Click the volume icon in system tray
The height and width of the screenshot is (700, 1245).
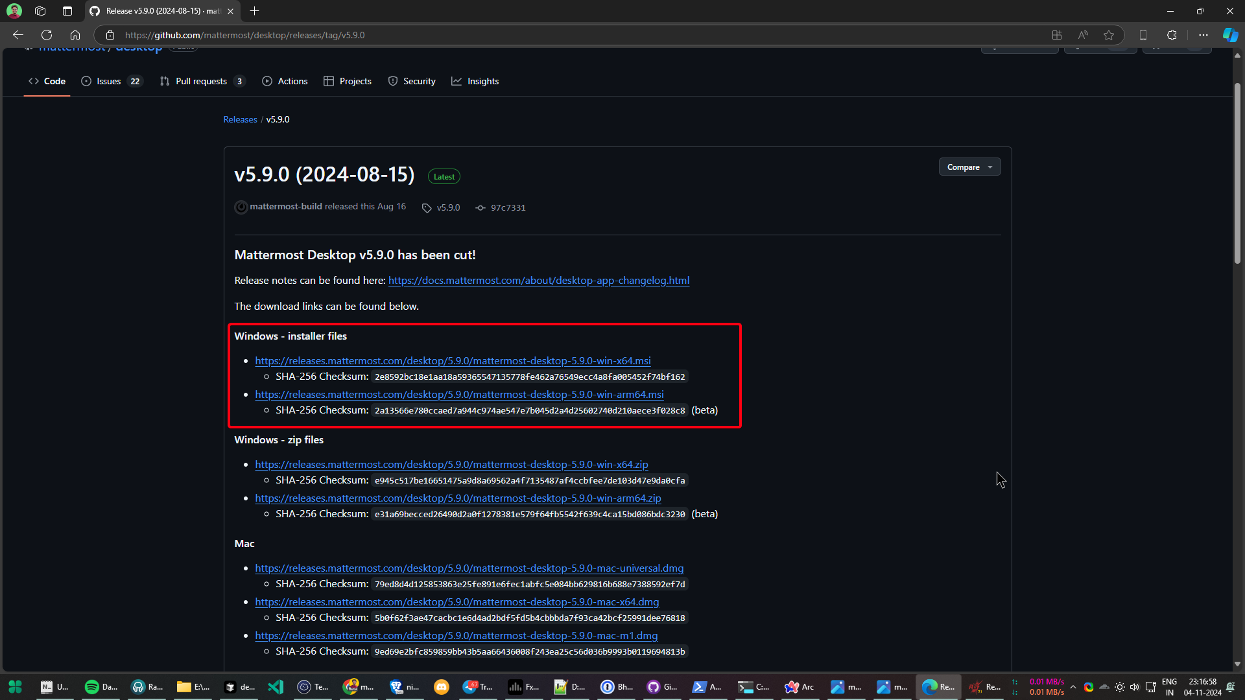tap(1135, 687)
